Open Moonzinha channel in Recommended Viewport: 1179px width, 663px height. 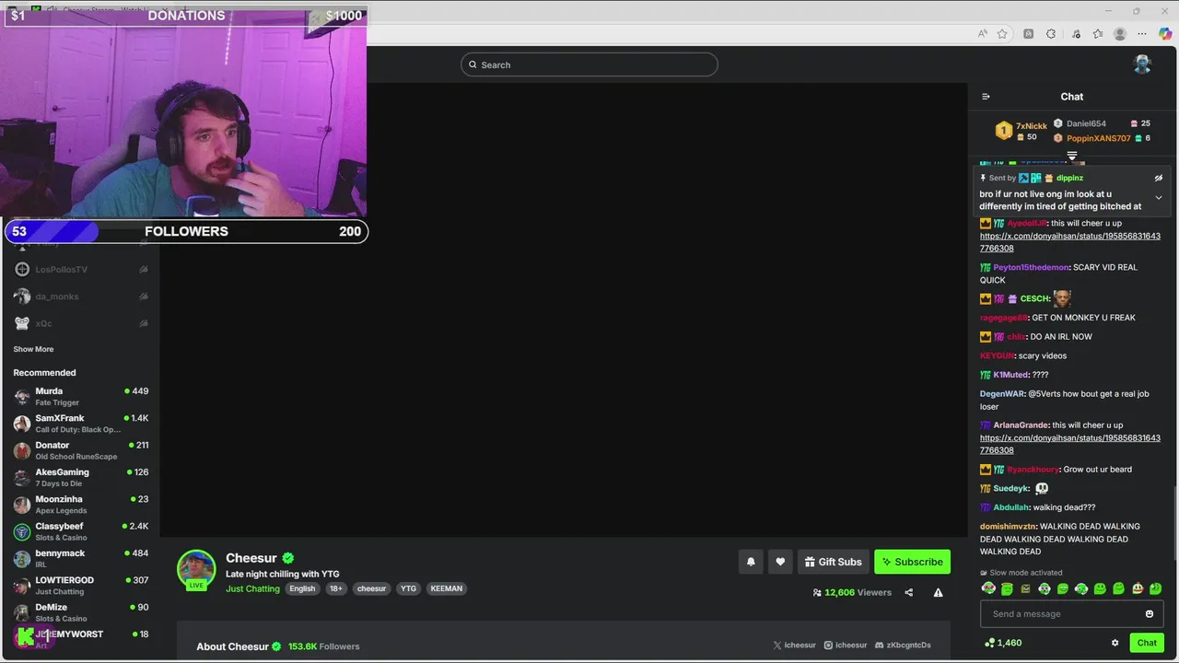(x=80, y=505)
